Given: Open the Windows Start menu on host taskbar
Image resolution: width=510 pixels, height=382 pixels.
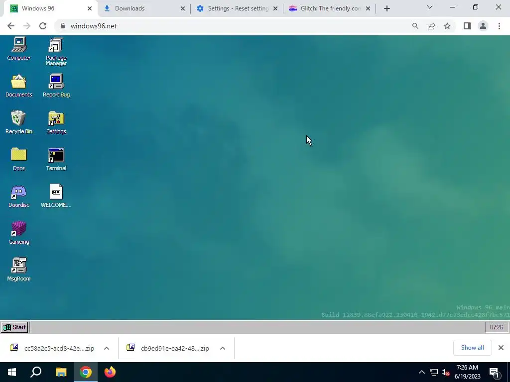Looking at the screenshot, I should pos(12,372).
